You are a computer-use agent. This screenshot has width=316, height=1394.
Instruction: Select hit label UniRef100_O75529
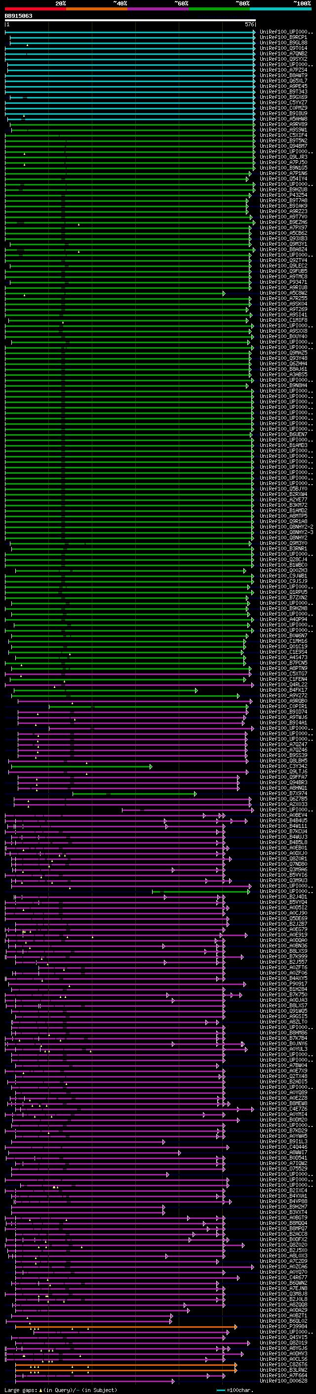click(x=283, y=1169)
